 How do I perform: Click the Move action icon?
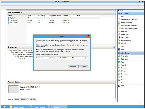(119, 71)
